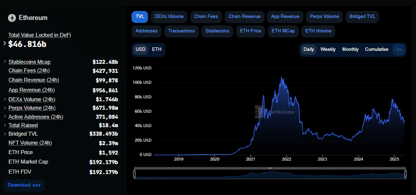Toggle the Transactions chart metric
416x195 pixels.
point(181,31)
